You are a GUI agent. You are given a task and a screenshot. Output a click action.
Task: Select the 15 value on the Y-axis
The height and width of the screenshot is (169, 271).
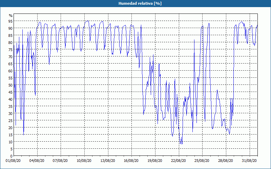pos(11,135)
